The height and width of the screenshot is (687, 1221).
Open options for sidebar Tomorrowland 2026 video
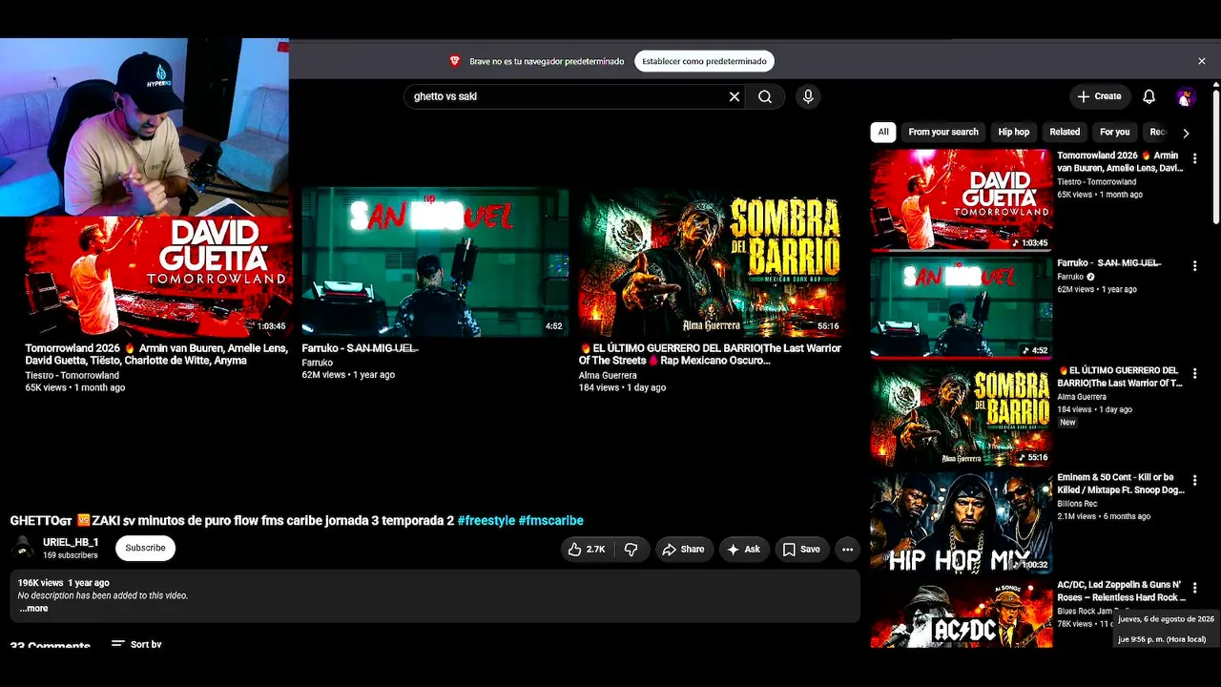pyautogui.click(x=1194, y=158)
